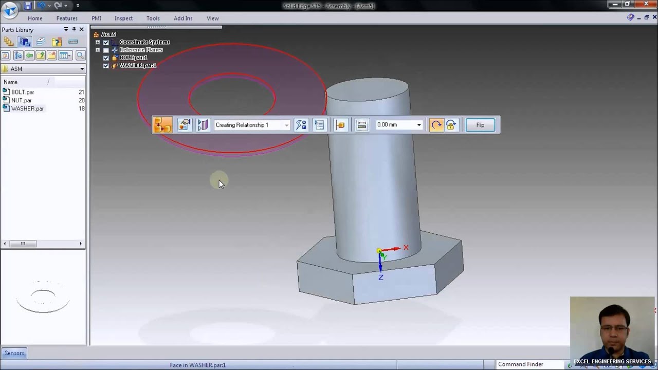Close the Parts Library pane
Image resolution: width=658 pixels, height=370 pixels.
tap(81, 29)
